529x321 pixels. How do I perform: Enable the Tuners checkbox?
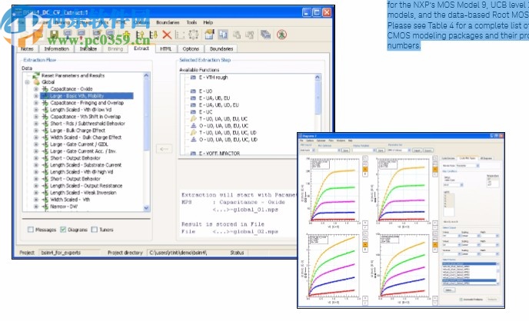(x=95, y=230)
